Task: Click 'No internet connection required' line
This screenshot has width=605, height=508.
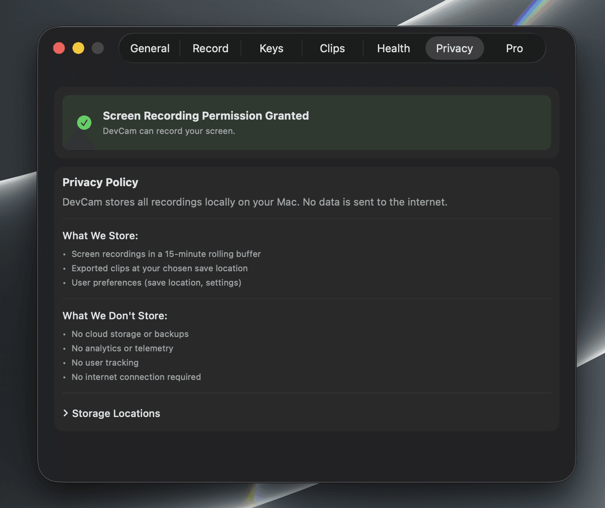Action: pos(136,377)
